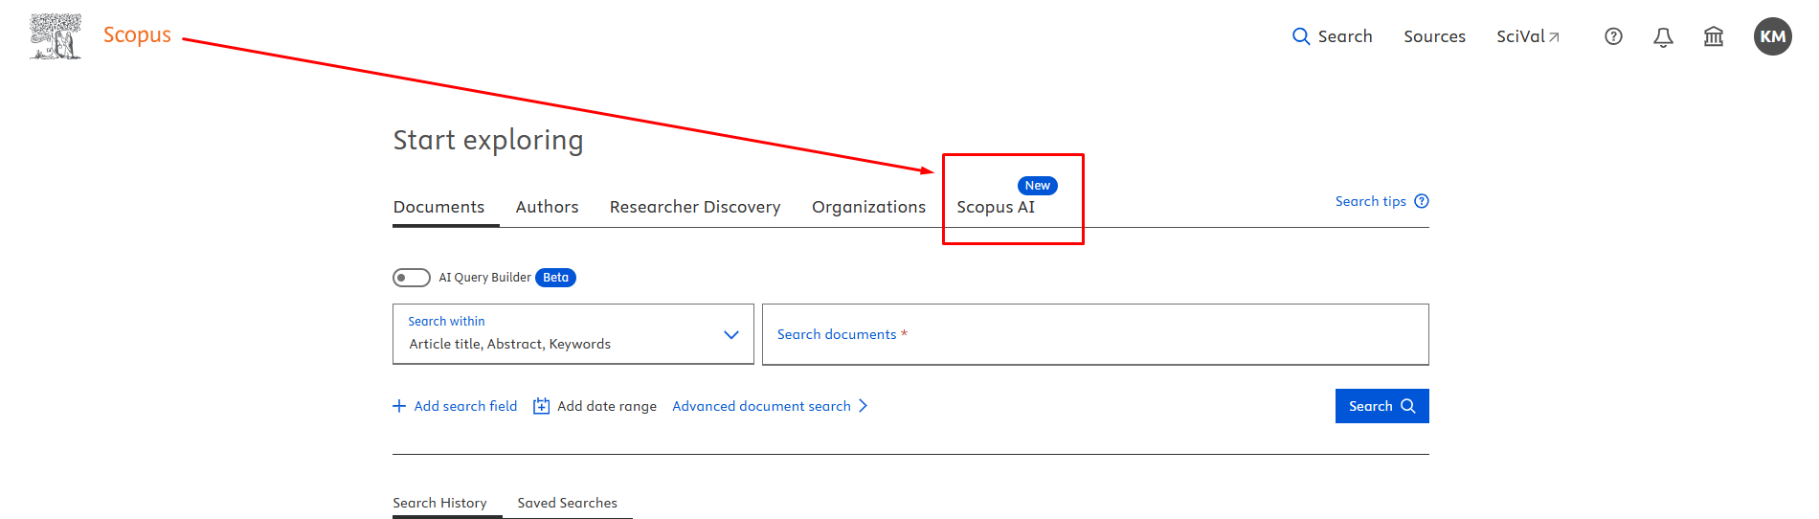Switch to the Authors tab
1819x519 pixels.
[547, 207]
